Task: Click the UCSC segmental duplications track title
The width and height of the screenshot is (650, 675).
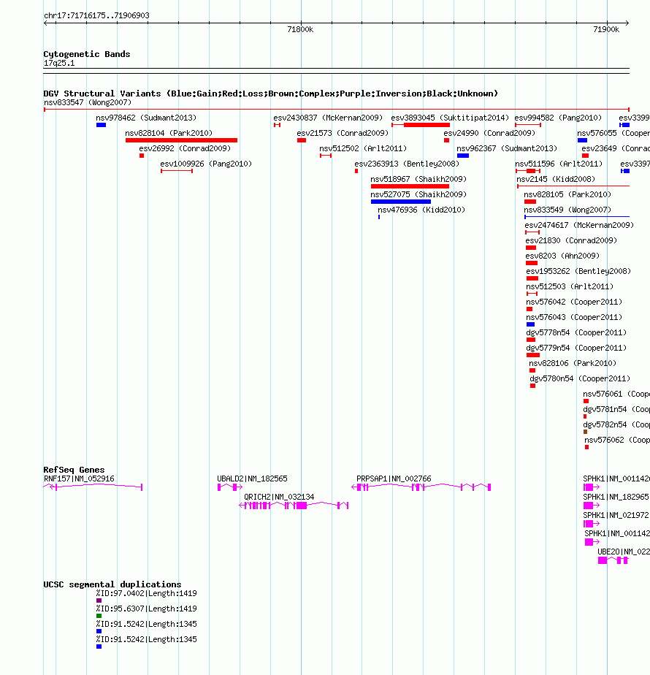Action: [112, 584]
